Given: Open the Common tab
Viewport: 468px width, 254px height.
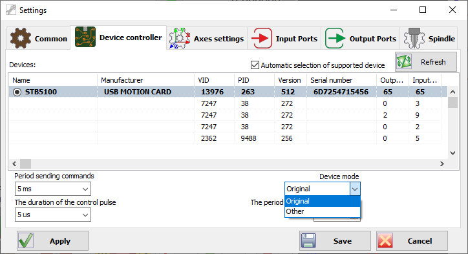Looking at the screenshot, I should [x=39, y=39].
